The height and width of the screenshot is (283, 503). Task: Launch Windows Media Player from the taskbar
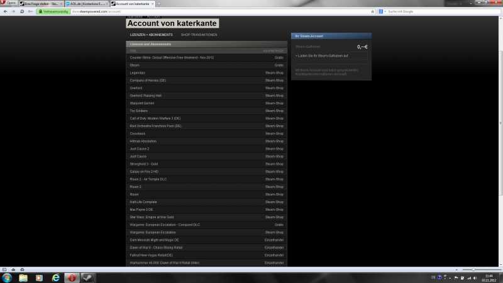[x=39, y=278]
